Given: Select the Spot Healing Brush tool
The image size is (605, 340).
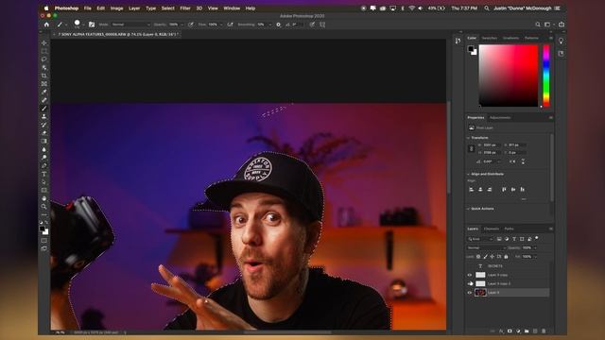Looking at the screenshot, I should coord(44,100).
